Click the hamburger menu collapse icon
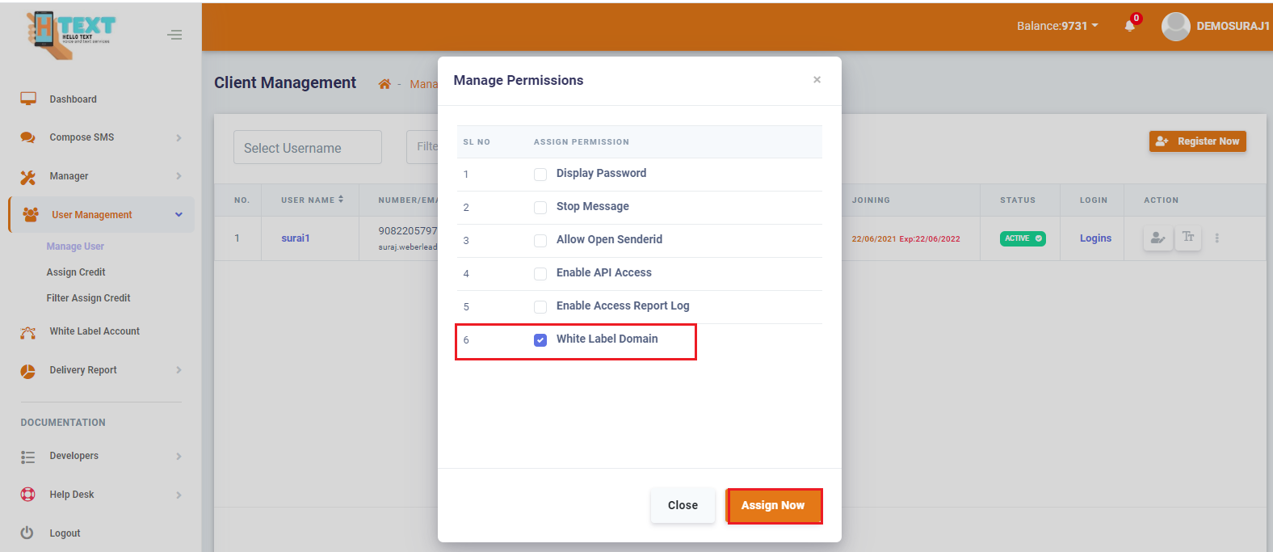The width and height of the screenshot is (1273, 552). click(x=174, y=35)
